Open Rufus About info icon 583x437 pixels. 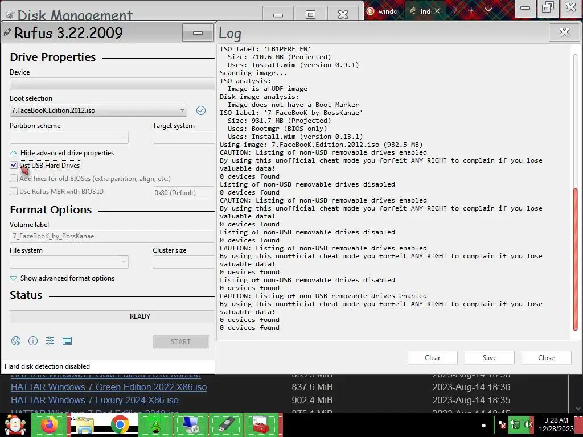point(32,341)
